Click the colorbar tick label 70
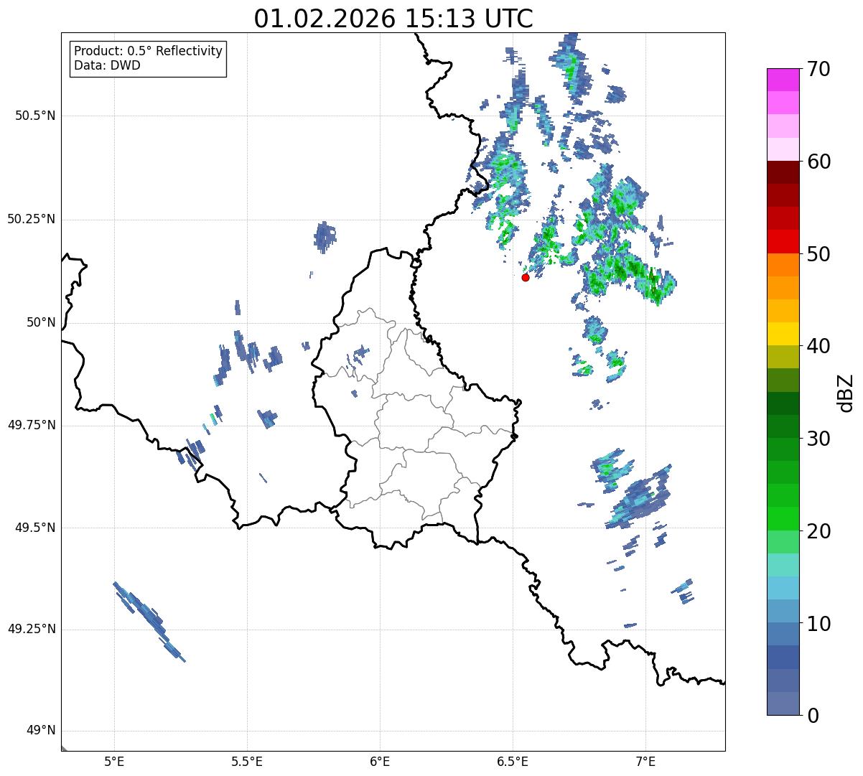 point(818,70)
